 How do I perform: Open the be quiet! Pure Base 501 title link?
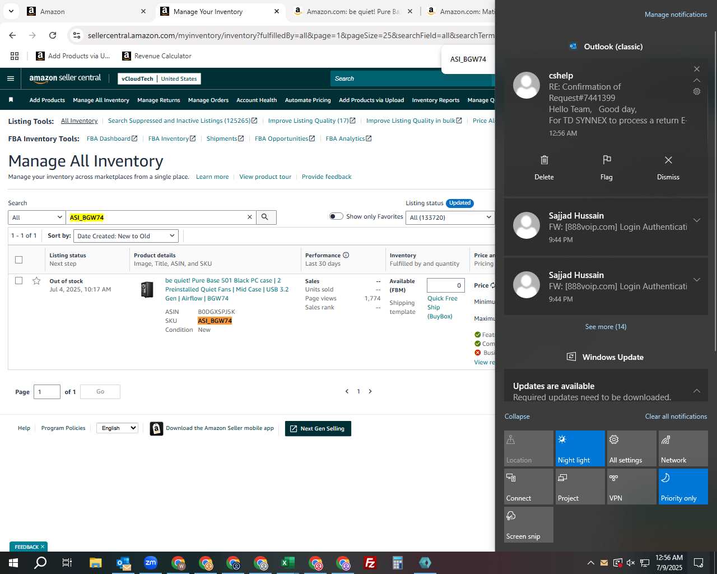(227, 289)
